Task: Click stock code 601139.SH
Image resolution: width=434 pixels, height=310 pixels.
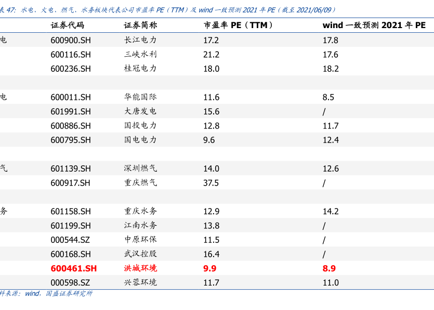Action: (x=71, y=169)
